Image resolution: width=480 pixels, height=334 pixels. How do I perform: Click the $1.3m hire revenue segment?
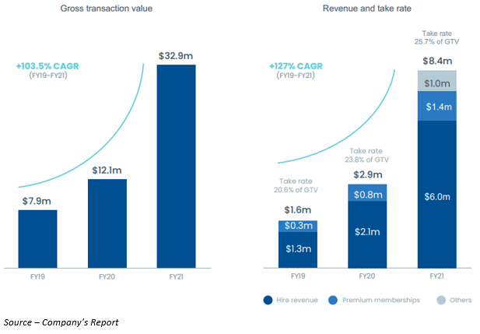point(297,249)
